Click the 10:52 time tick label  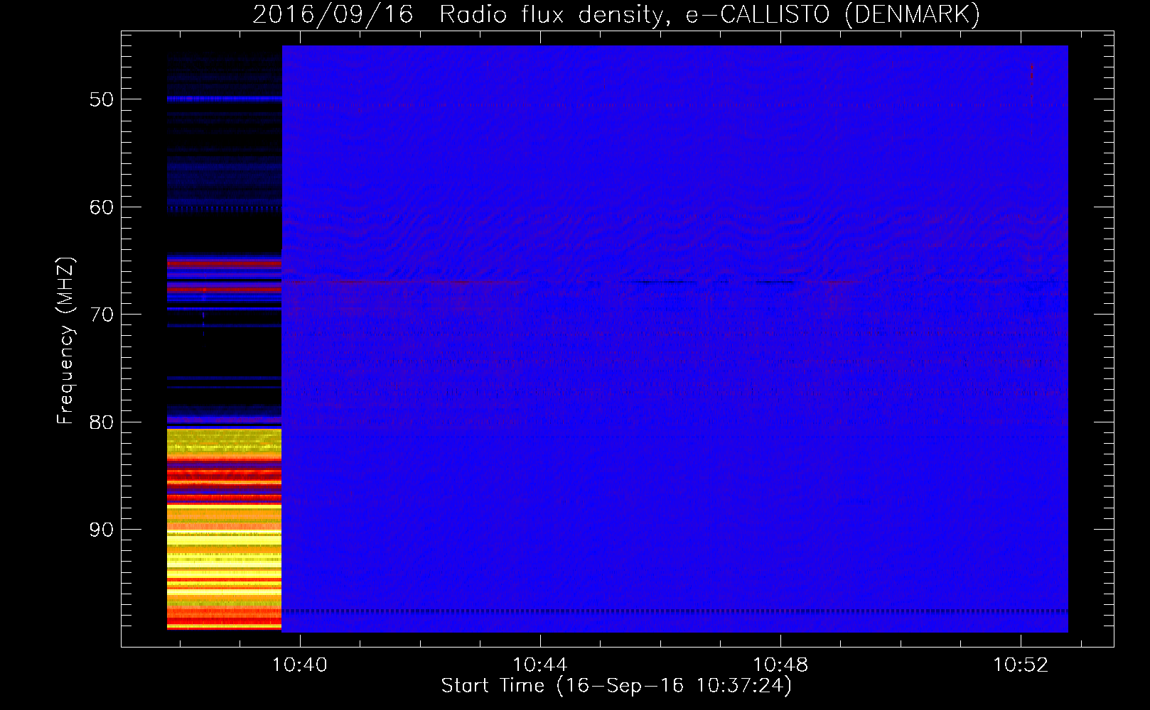pos(1021,665)
